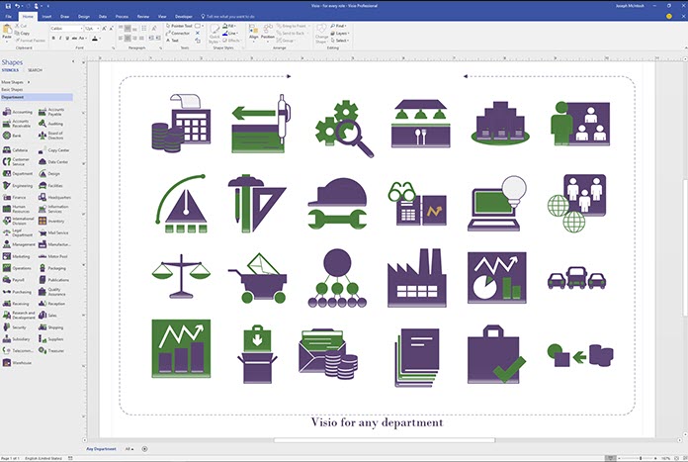This screenshot has width=688, height=462.
Task: Choose the Legal Department stencil shape
Action: point(18,232)
